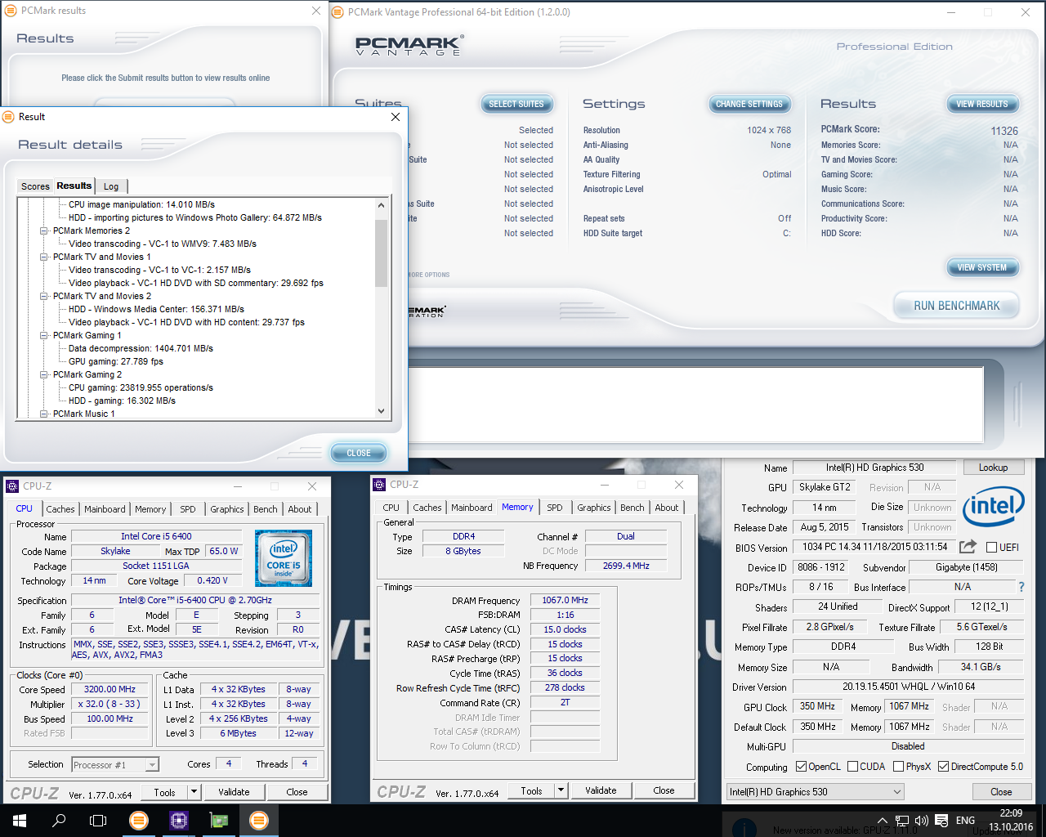1046x837 pixels.
Task: Collapse the PCMark Gaming 1 tree node
Action: 44,335
